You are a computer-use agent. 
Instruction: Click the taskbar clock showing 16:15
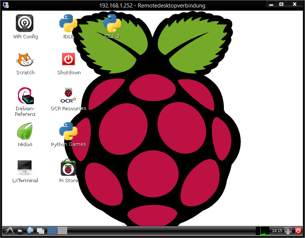277,231
